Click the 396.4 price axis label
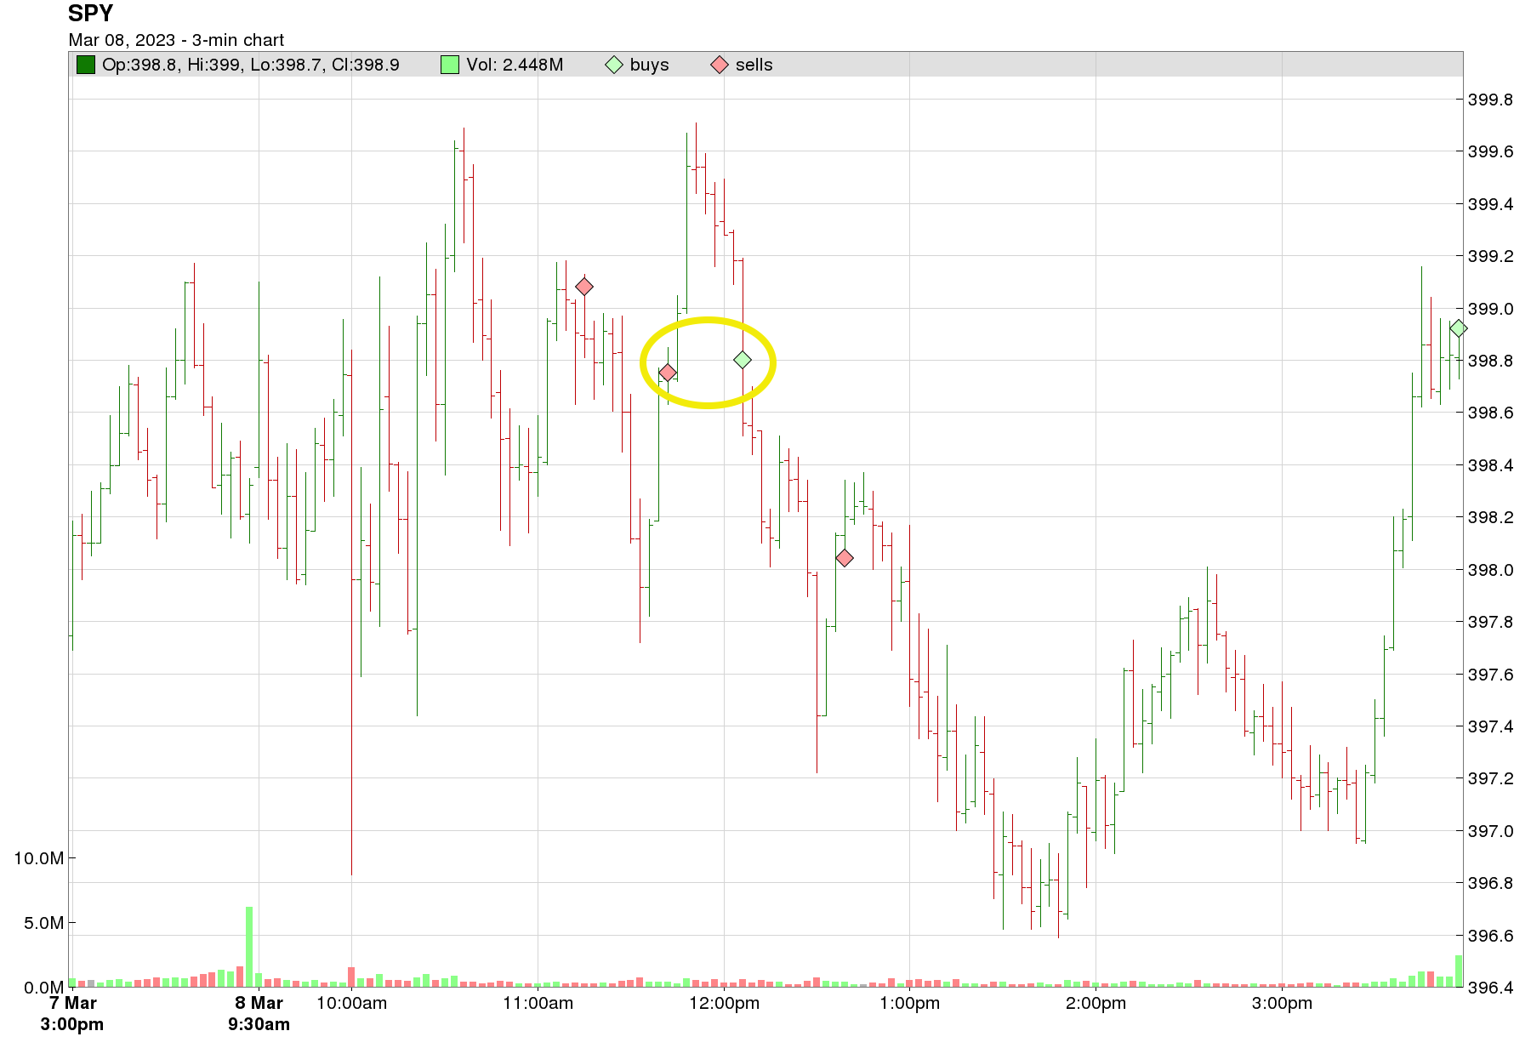 pos(1491,988)
